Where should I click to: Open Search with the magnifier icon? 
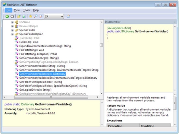[x=36, y=16]
